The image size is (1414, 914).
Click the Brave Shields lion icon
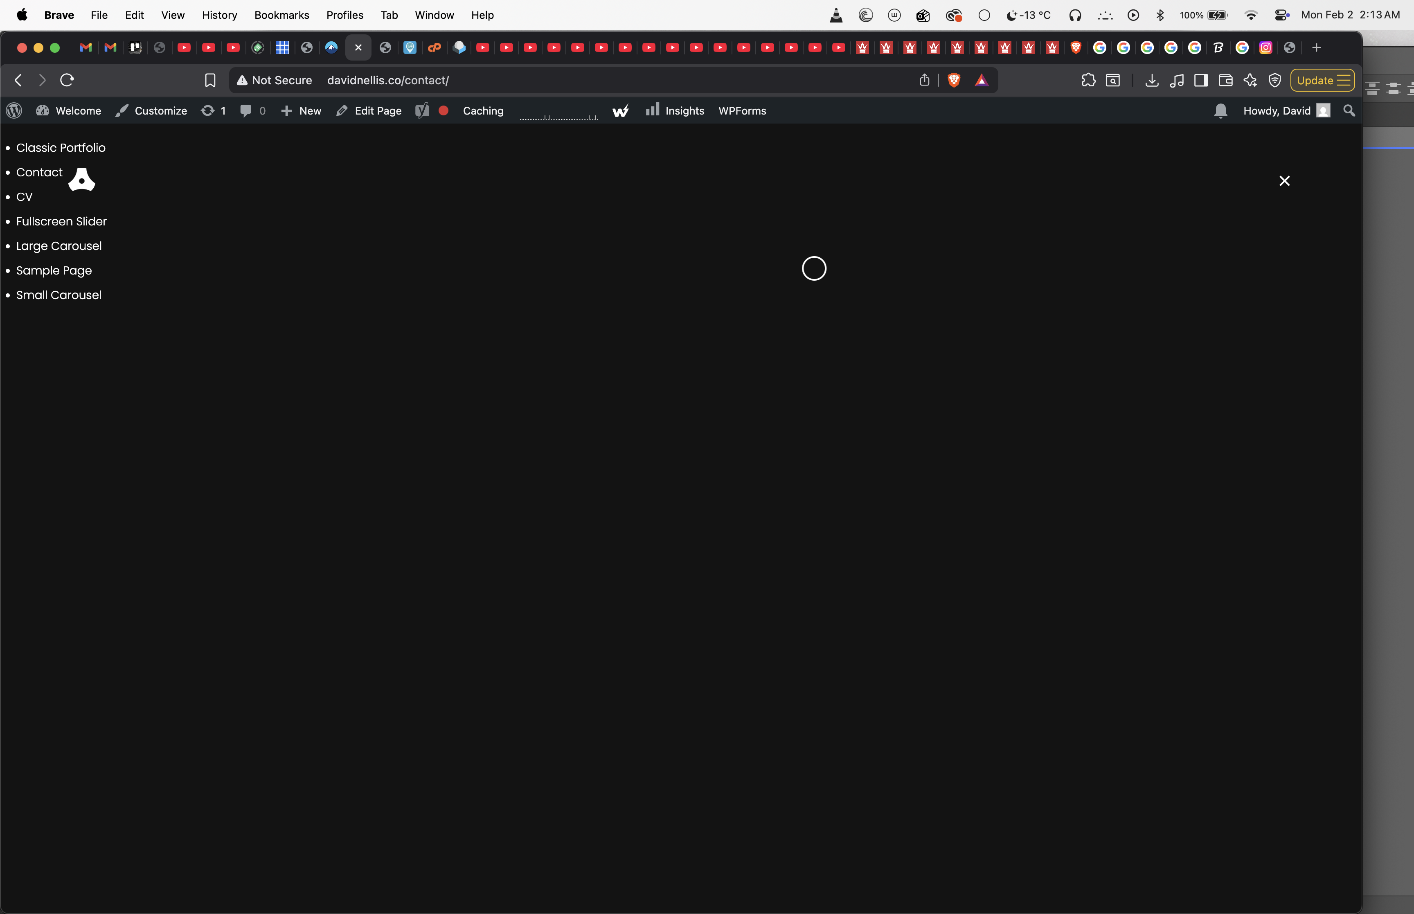click(954, 80)
